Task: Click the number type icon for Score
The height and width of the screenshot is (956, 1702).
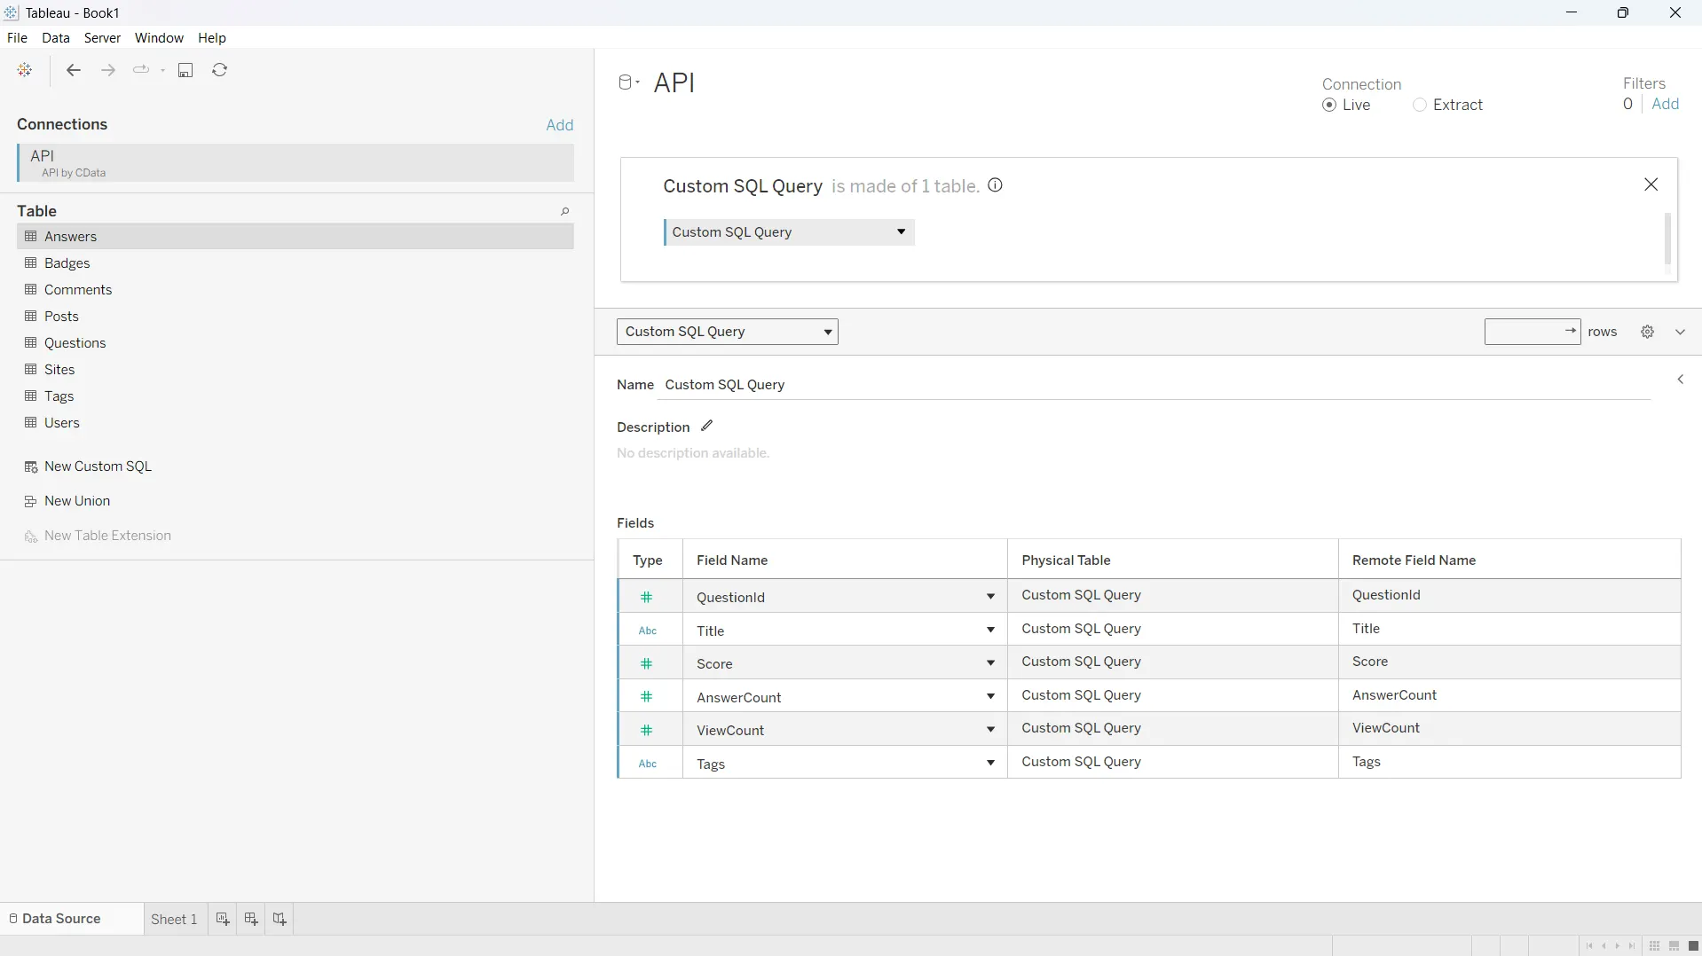Action: click(x=647, y=663)
